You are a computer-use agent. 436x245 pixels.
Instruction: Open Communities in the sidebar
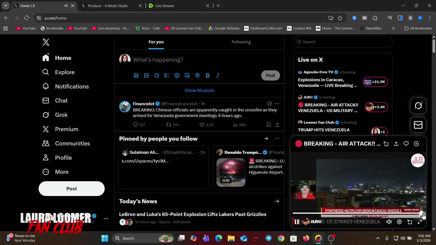(x=66, y=144)
